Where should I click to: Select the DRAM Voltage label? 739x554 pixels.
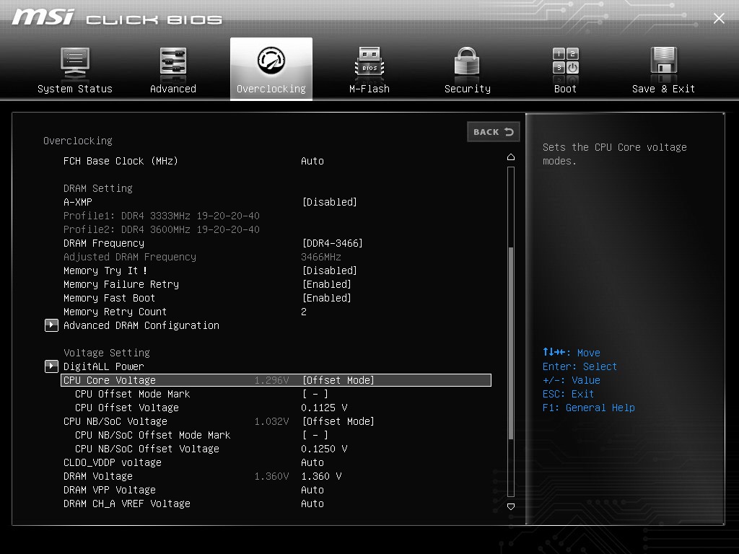click(98, 476)
